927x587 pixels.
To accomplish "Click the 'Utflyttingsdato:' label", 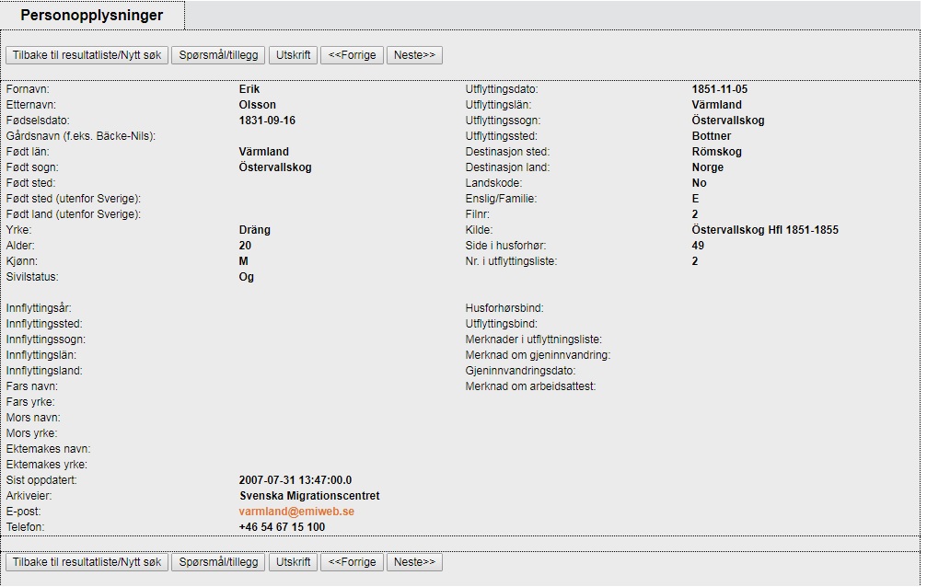I will pyautogui.click(x=502, y=89).
